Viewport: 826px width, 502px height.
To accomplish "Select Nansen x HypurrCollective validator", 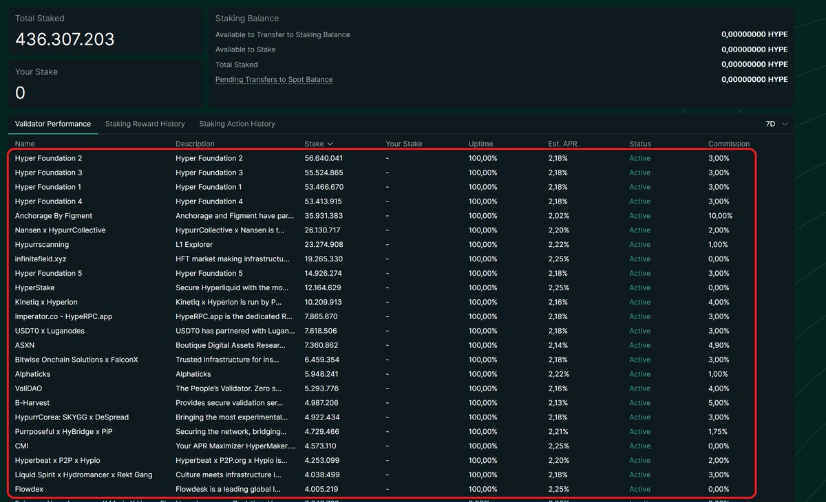I will pos(61,230).
